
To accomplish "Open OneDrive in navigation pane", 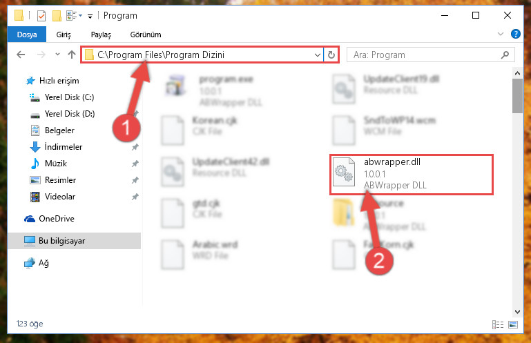I will [56, 218].
